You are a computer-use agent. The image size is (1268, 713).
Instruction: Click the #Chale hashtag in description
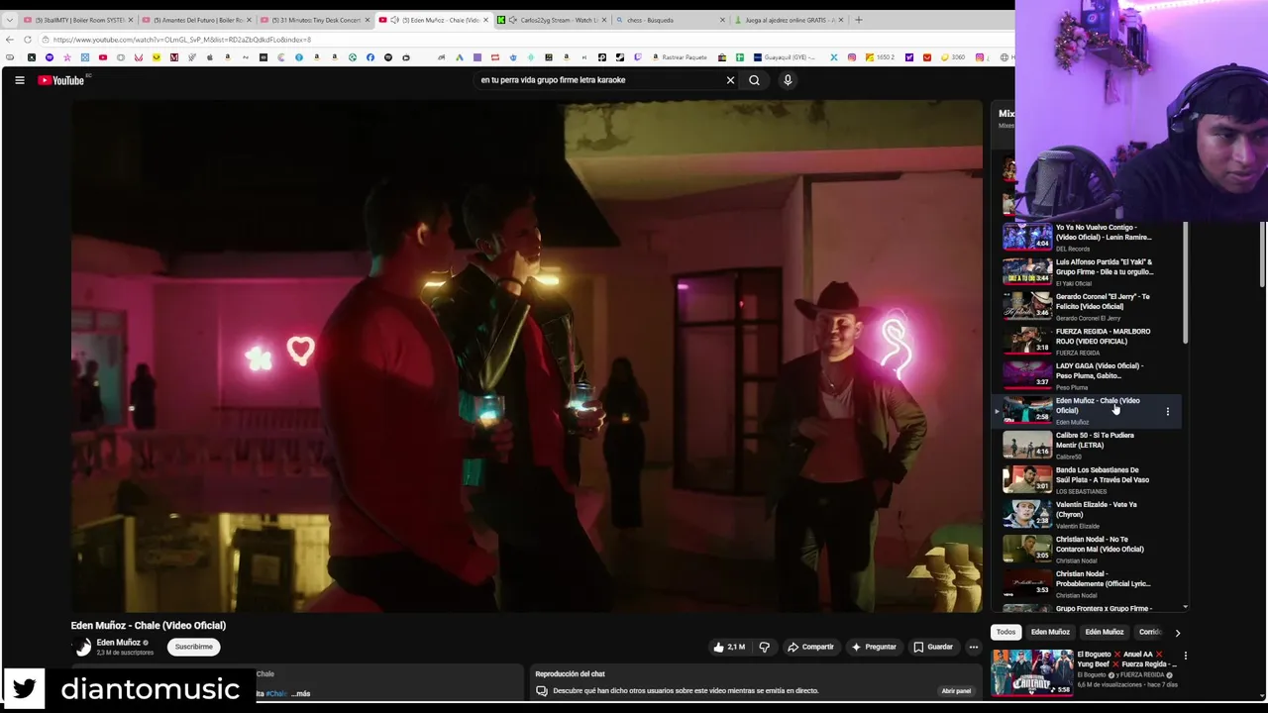(x=275, y=693)
